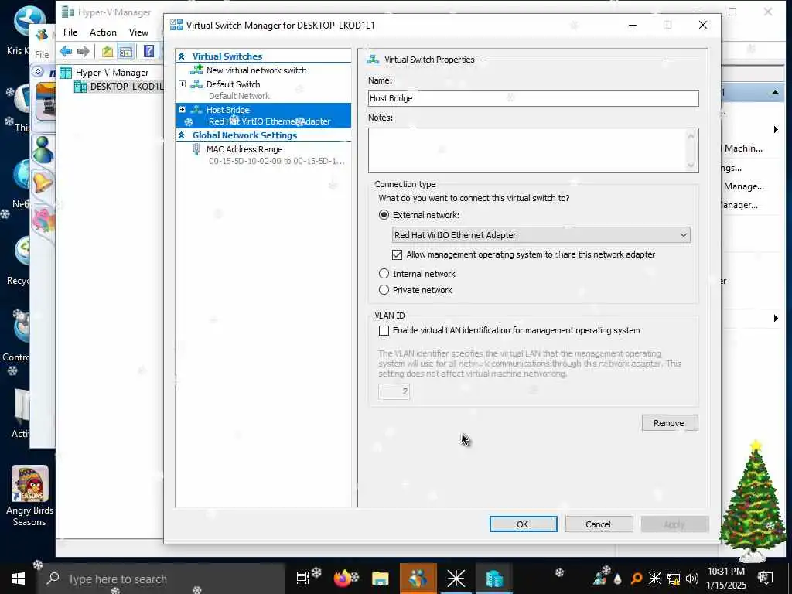This screenshot has width=792, height=594.
Task: Click the New virtual network switch icon
Action: [x=196, y=70]
